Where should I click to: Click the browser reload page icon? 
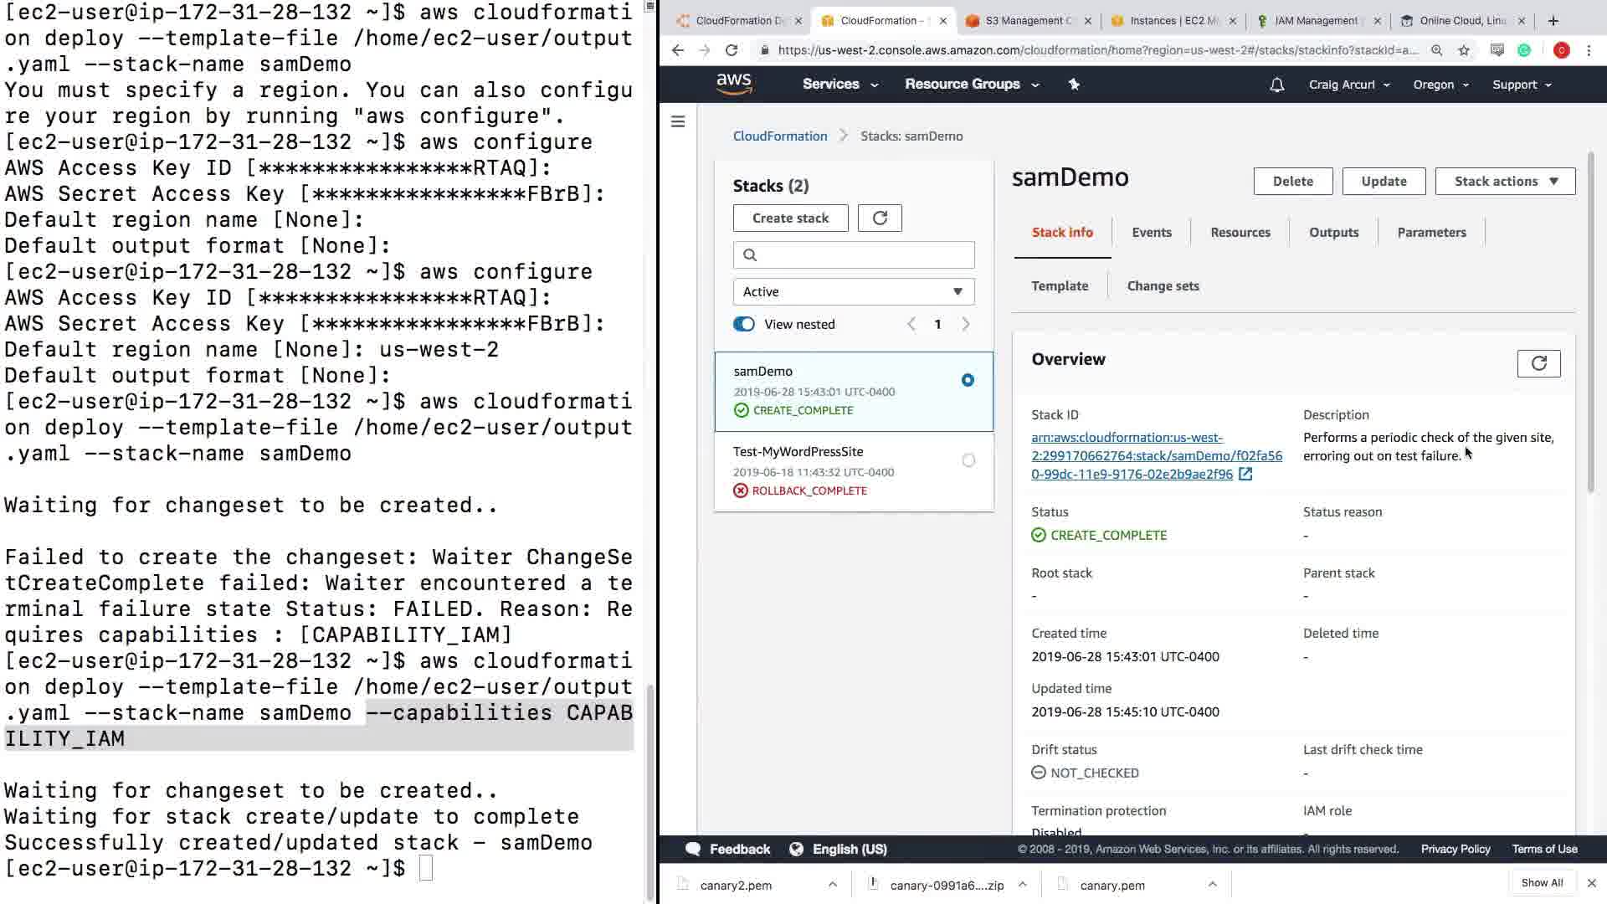[732, 50]
